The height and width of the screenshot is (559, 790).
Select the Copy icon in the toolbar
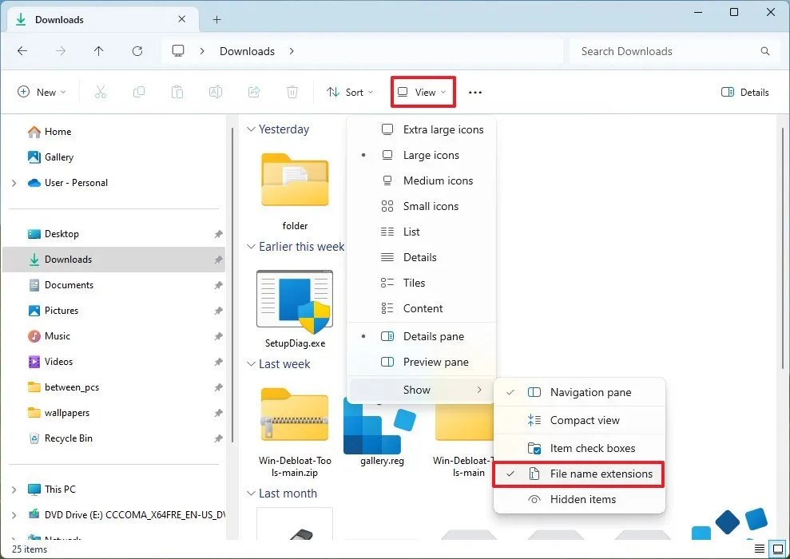pos(139,92)
